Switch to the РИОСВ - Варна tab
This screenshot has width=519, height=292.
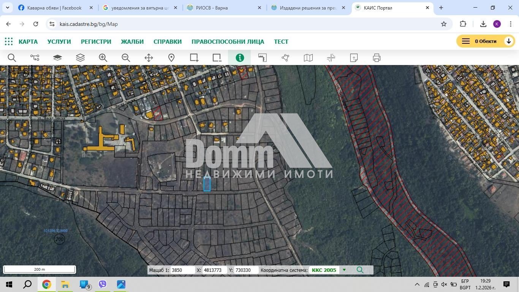coord(213,8)
